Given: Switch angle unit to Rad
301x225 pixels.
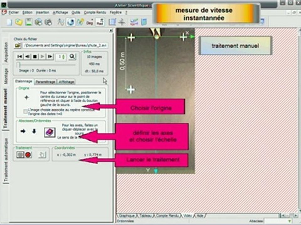Looking at the screenshot, I should coord(100,22).
